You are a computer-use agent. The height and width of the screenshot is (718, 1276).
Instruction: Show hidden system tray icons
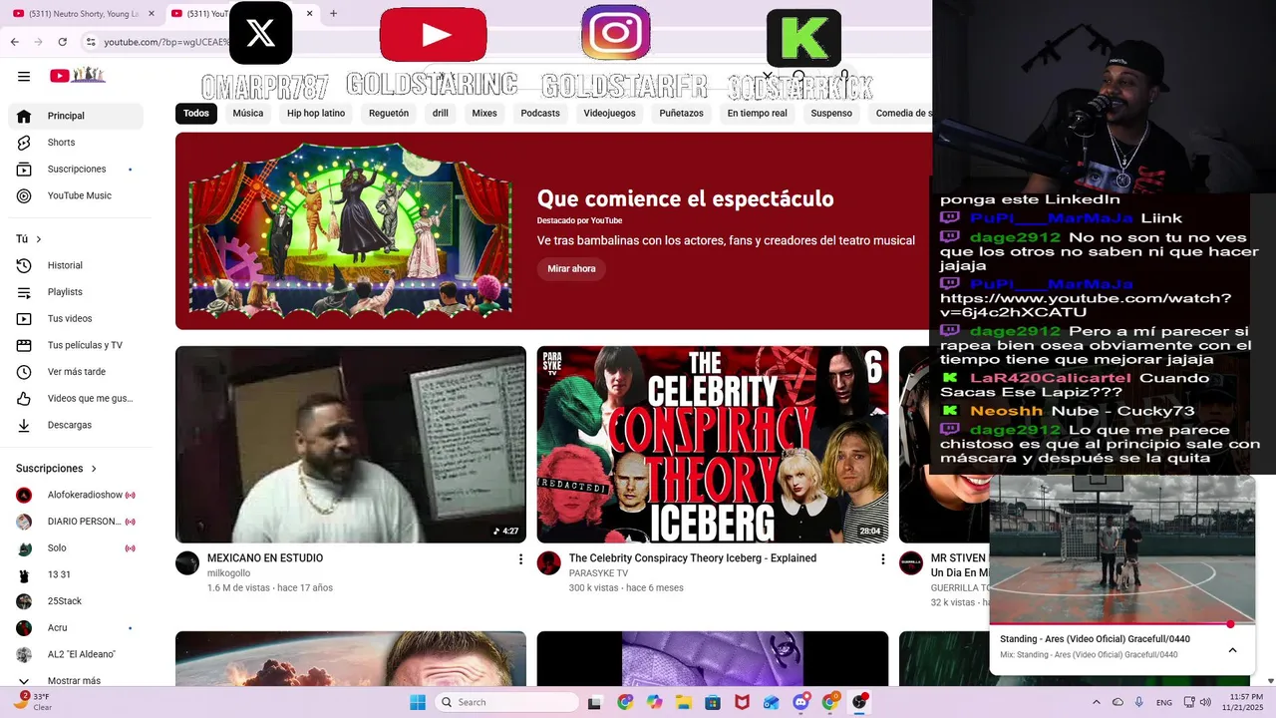(x=1097, y=702)
